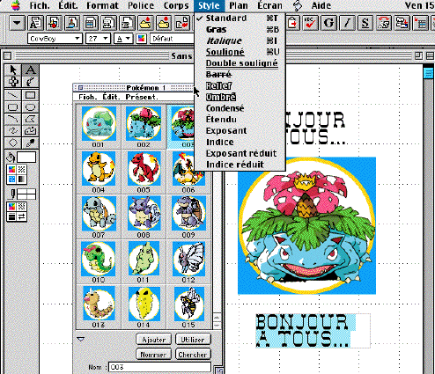
Task: Toggle the italic I toolbar button
Action: pyautogui.click(x=347, y=23)
